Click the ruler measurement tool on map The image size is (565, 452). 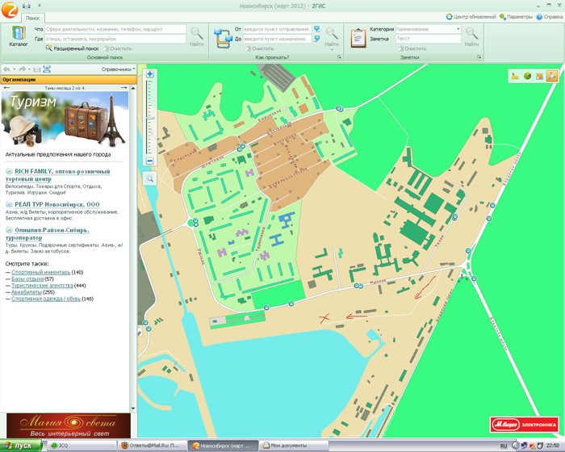pos(516,76)
